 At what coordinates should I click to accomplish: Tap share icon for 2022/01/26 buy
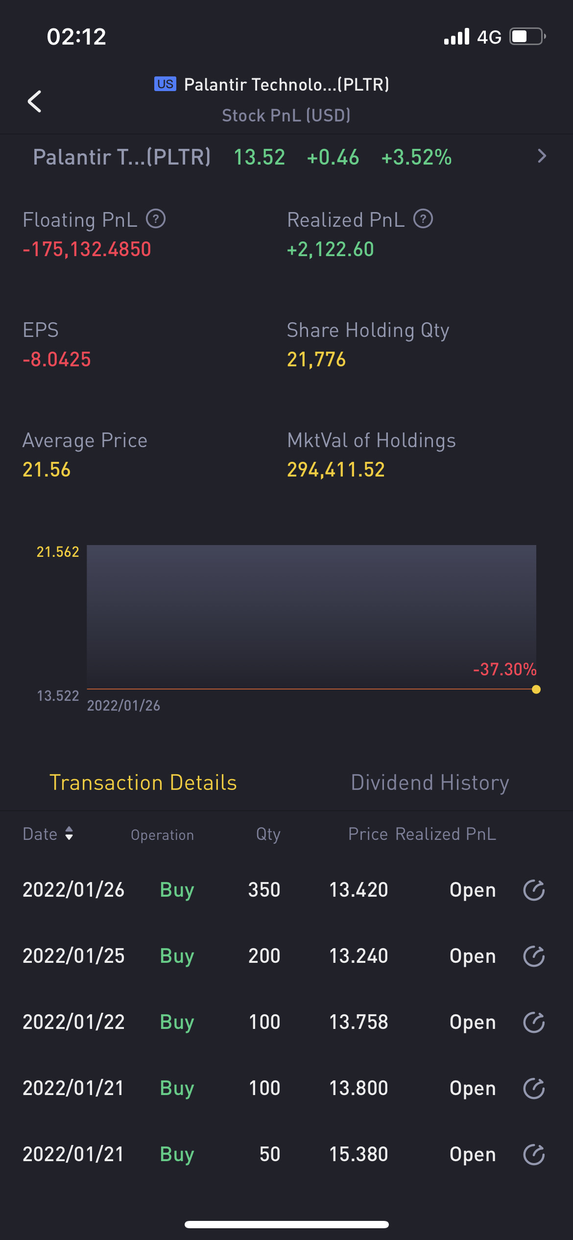[534, 890]
